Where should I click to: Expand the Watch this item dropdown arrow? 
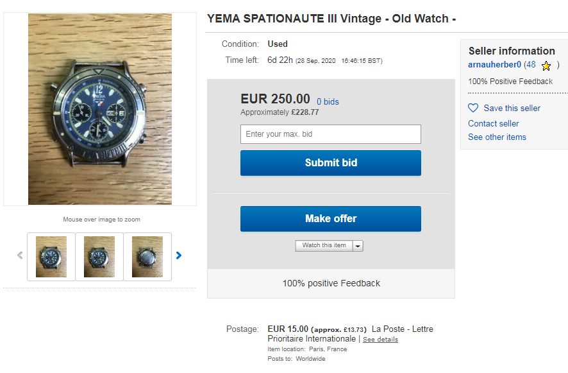click(358, 246)
